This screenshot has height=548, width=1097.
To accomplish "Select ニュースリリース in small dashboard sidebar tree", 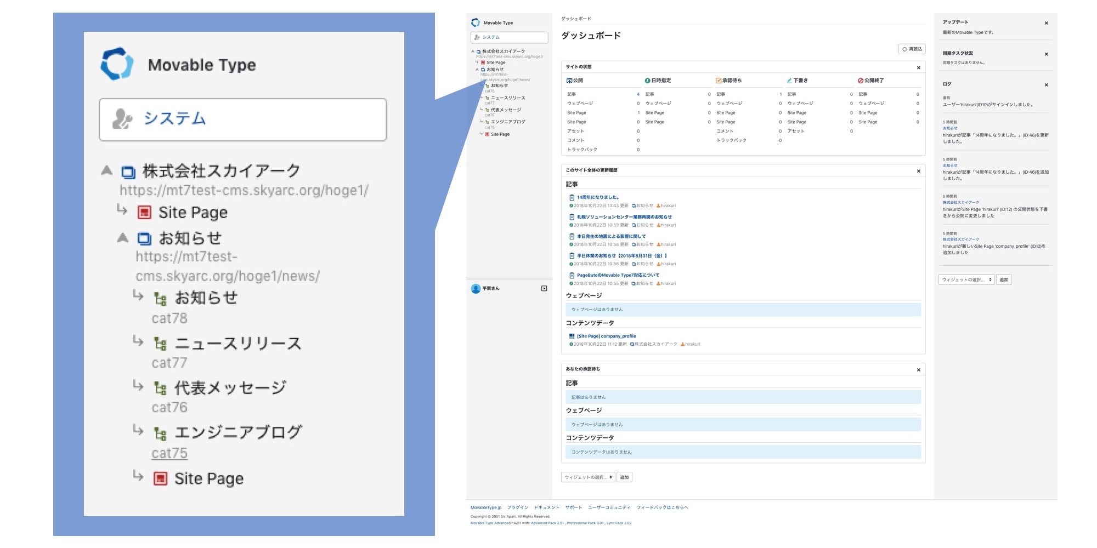I will 508,98.
